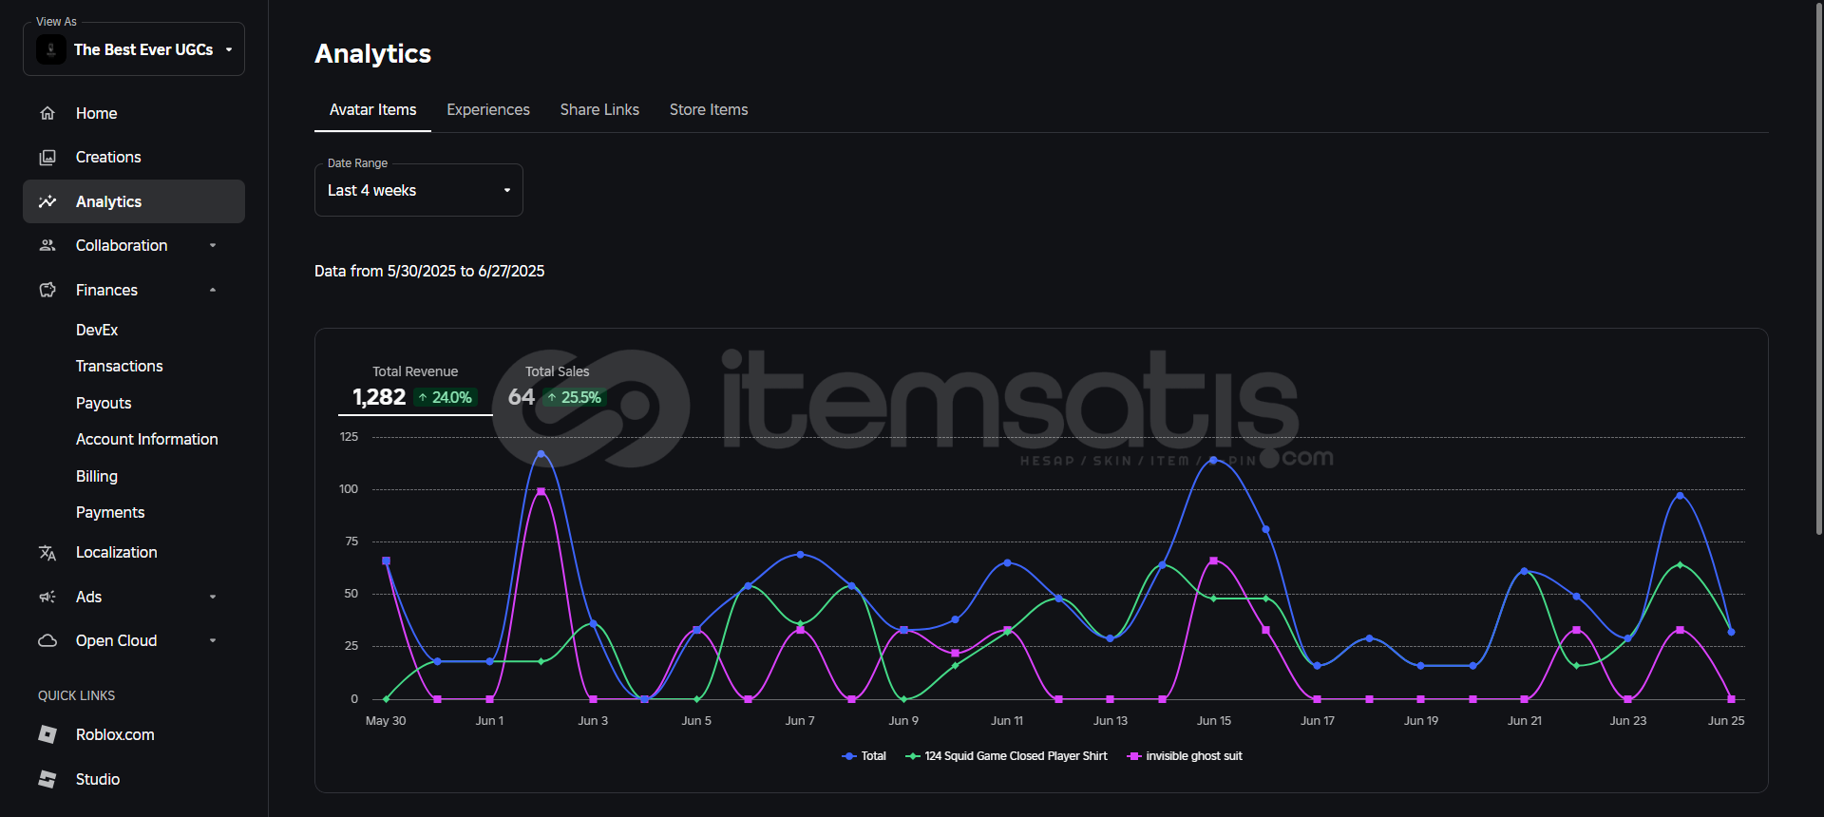Click the Analytics page heading
The width and height of the screenshot is (1824, 817).
373,53
